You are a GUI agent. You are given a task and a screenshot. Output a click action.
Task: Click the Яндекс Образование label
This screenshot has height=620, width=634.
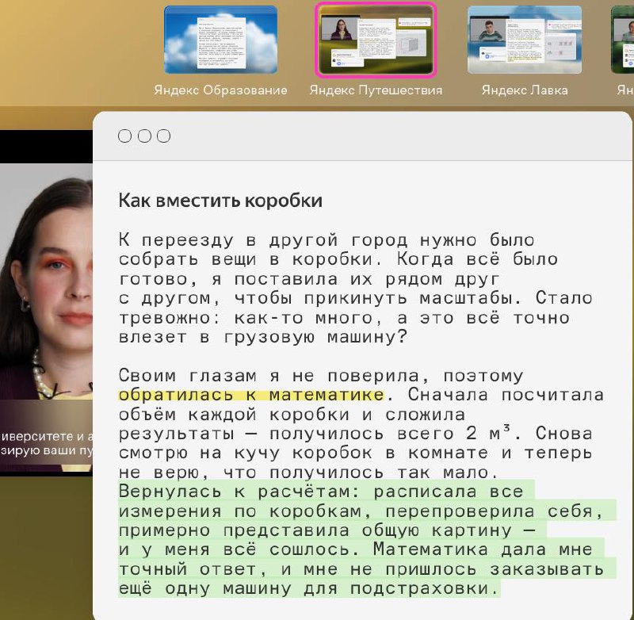[220, 90]
